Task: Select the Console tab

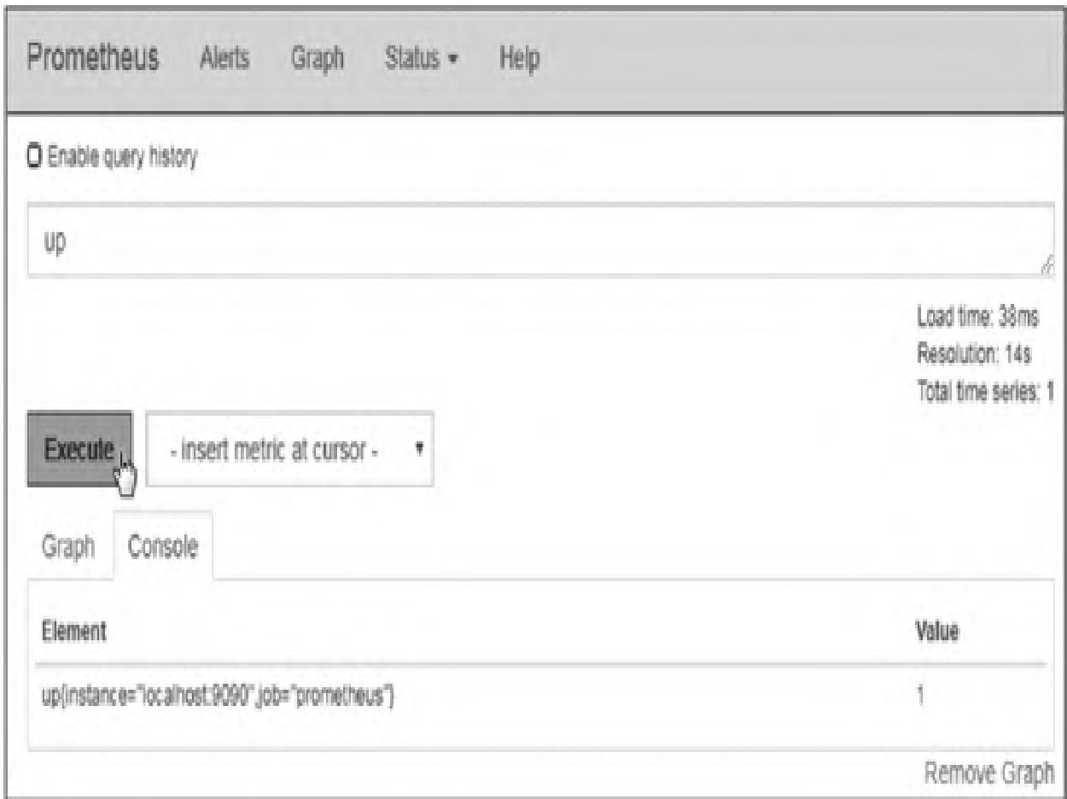Action: (162, 546)
